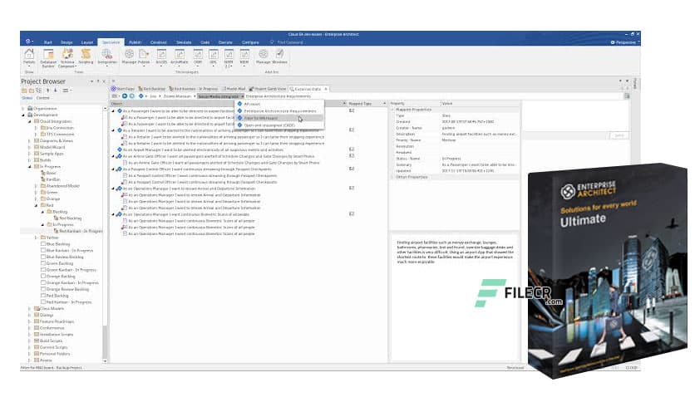The width and height of the screenshot is (695, 402).
Task: Choose All issues from the filter menu
Action: tap(279, 104)
